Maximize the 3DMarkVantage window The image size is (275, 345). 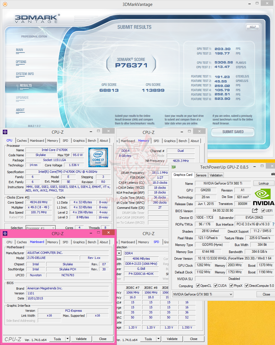click(257, 3)
